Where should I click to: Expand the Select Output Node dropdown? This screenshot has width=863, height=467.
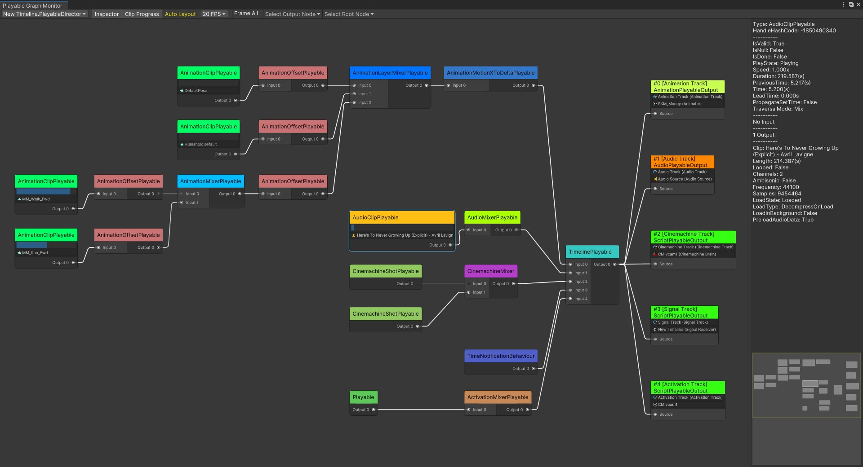coord(291,14)
